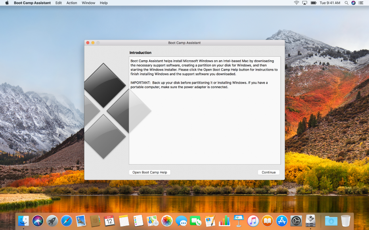369x230 pixels.
Task: Open iTunes from the dock
Action: (253, 221)
